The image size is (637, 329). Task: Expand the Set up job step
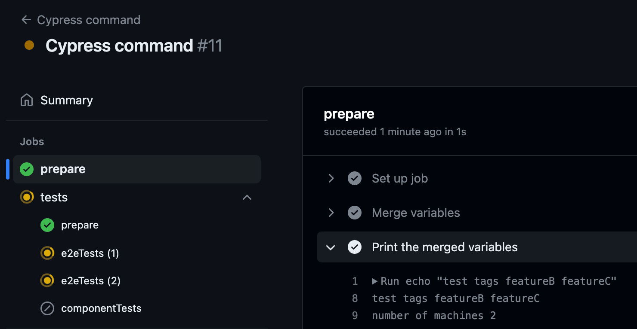[331, 178]
